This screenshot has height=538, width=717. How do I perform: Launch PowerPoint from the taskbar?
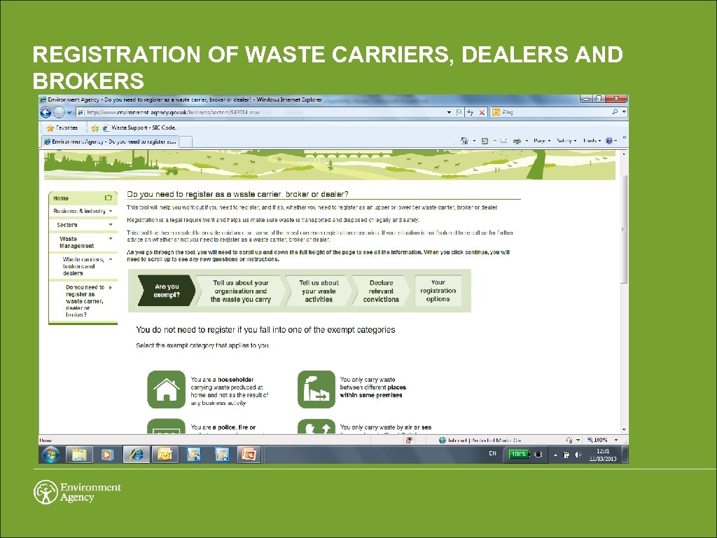click(x=250, y=454)
